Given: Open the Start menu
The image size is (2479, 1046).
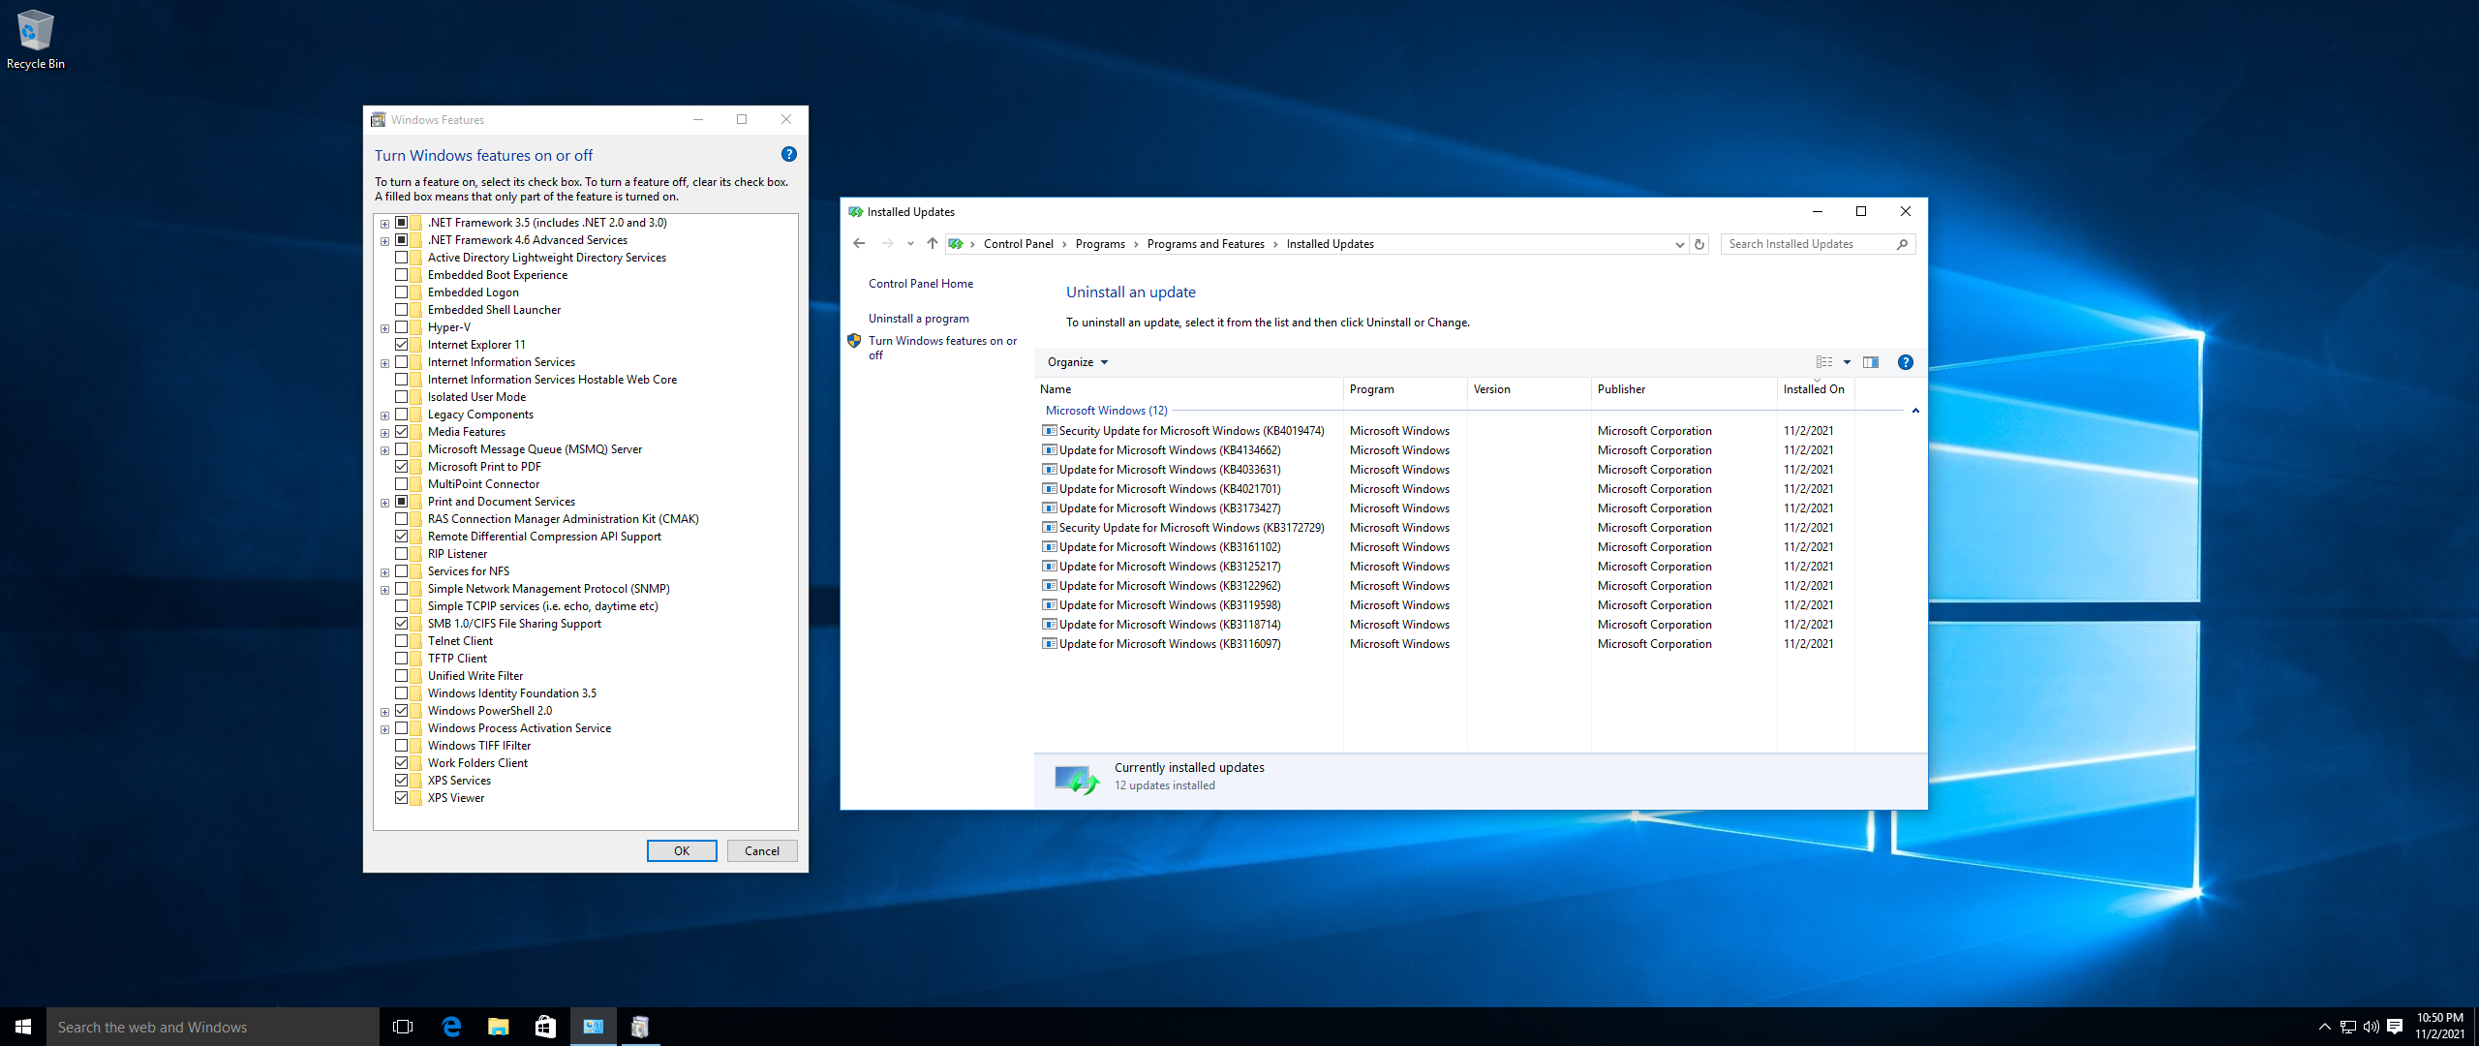Looking at the screenshot, I should (x=23, y=1027).
